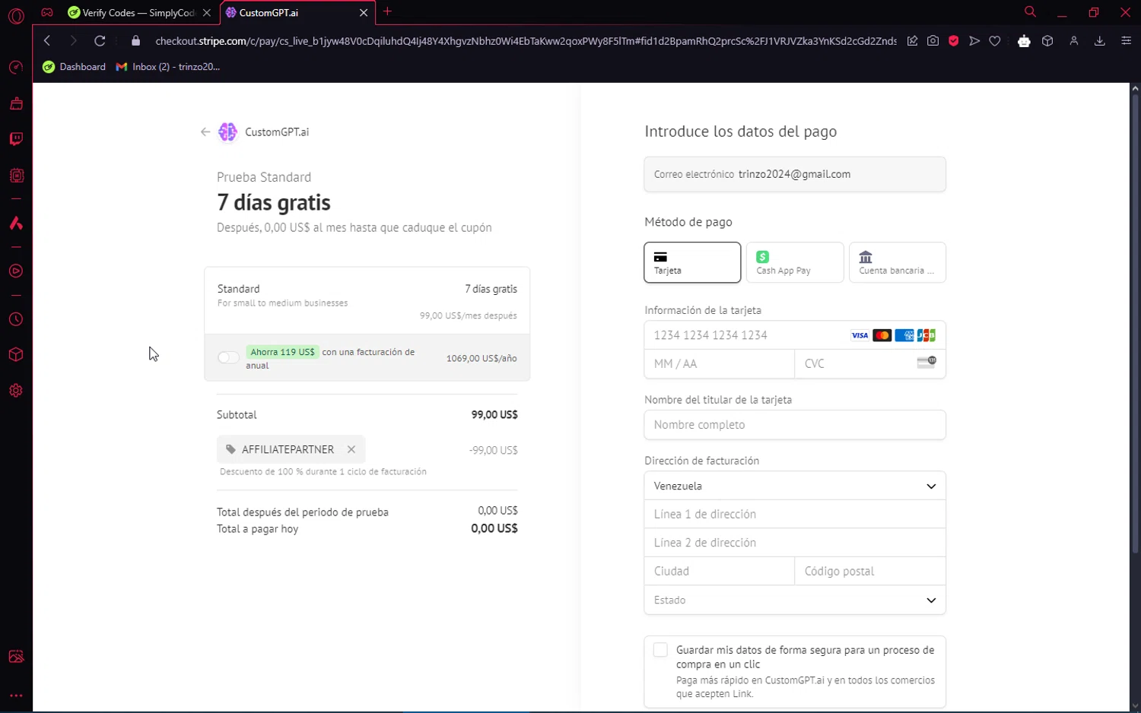Click the GX gamepad icon in tab bar
The width and height of the screenshot is (1141, 713).
point(47,12)
